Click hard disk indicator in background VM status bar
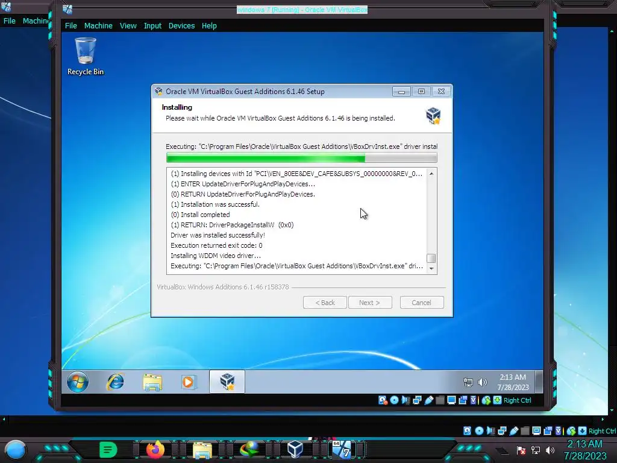The image size is (617, 463). point(467,430)
